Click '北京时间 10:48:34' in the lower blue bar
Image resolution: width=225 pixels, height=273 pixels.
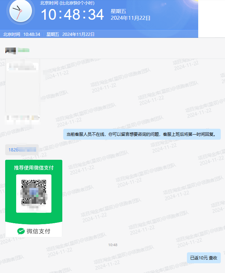coord(22,34)
